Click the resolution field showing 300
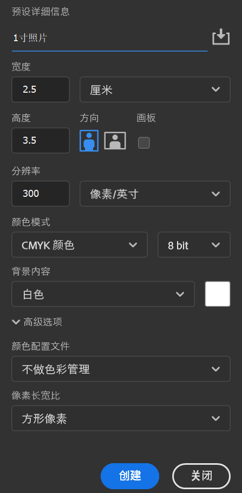Viewport: 242px width, 493px height. click(x=41, y=194)
